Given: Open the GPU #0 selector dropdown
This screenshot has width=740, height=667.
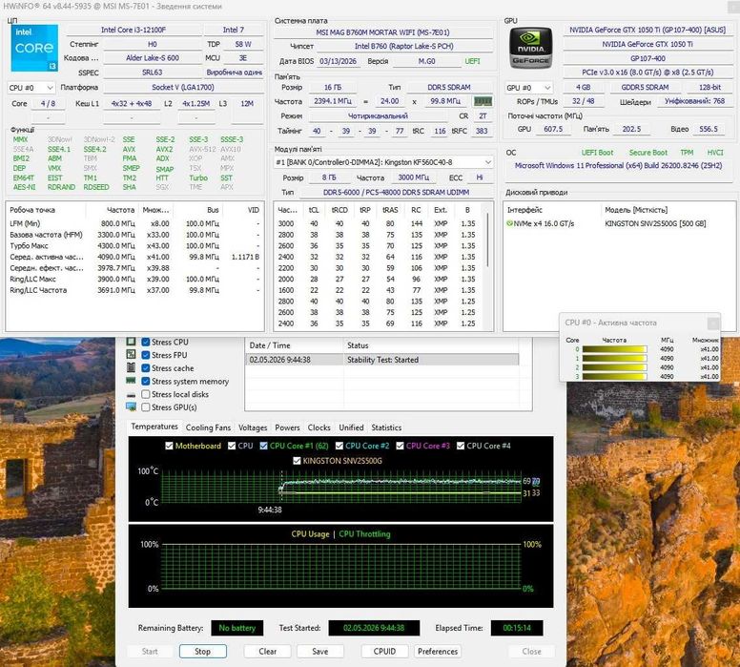Looking at the screenshot, I should coord(529,88).
